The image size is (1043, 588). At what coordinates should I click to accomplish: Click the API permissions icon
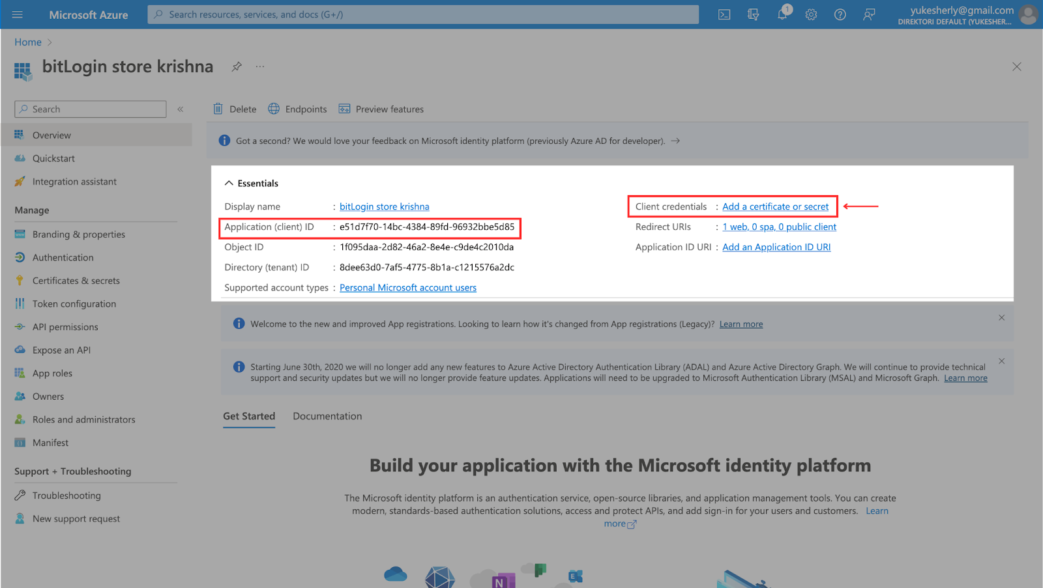[x=20, y=327]
